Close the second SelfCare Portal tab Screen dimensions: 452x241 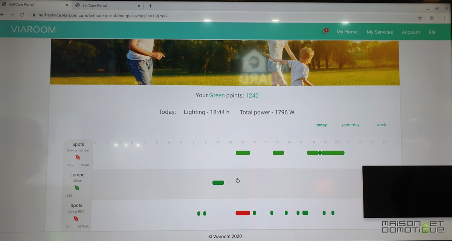tap(139, 6)
